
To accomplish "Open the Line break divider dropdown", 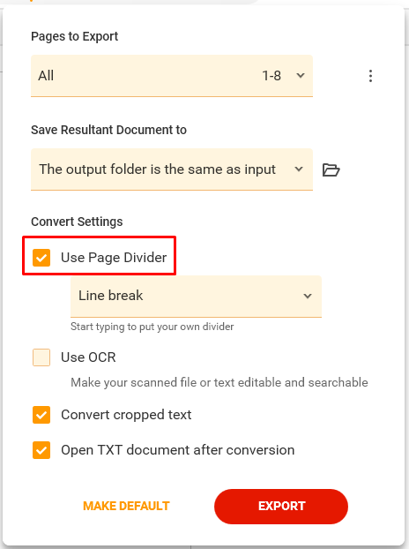I will [x=196, y=297].
